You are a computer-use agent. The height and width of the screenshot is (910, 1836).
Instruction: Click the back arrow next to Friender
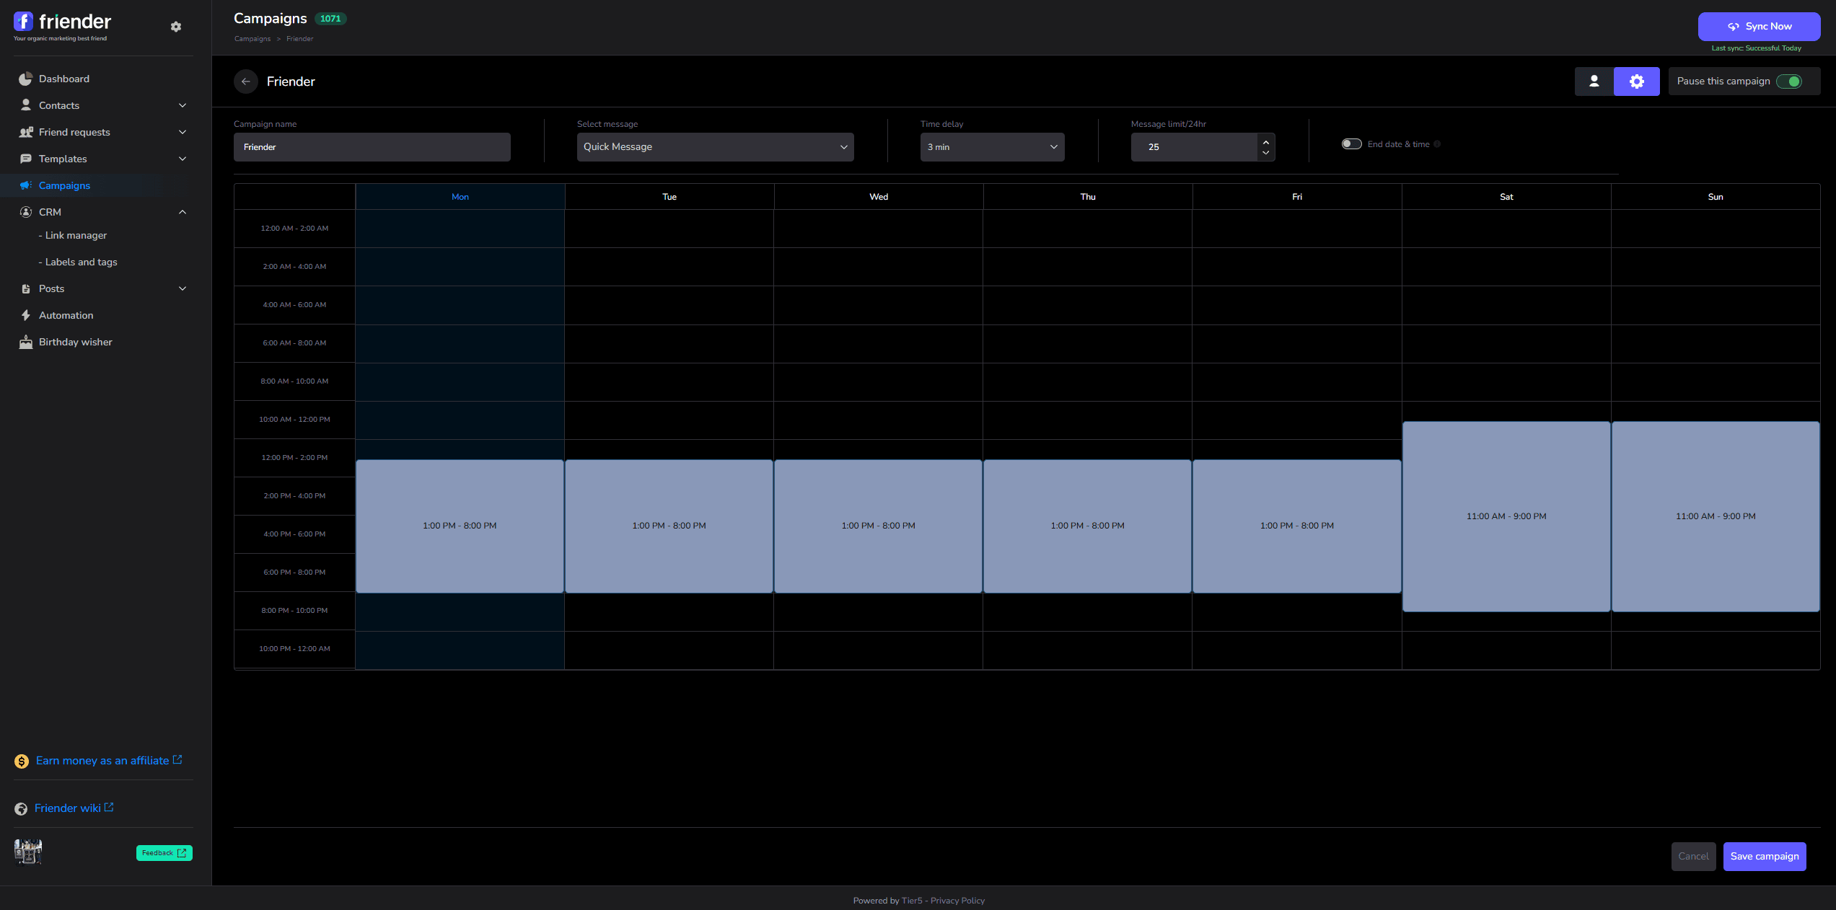click(x=246, y=81)
